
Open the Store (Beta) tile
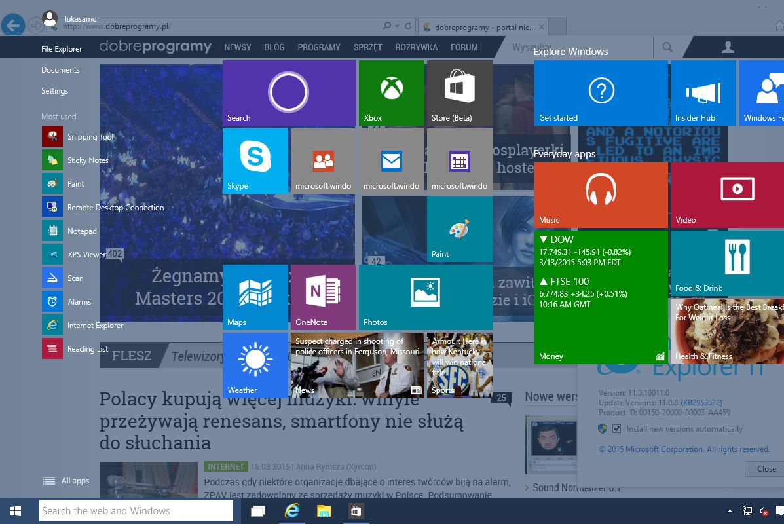pyautogui.click(x=460, y=93)
